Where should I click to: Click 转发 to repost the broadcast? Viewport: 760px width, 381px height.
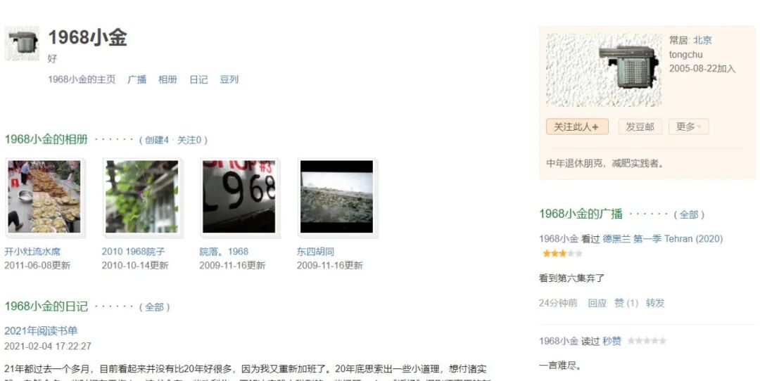[655, 303]
